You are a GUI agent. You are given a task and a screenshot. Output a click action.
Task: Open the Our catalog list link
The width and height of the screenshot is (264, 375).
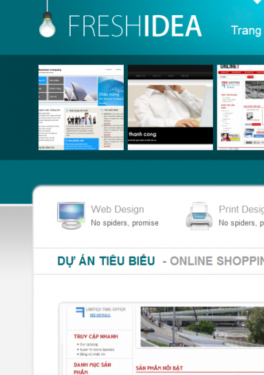[89, 345]
